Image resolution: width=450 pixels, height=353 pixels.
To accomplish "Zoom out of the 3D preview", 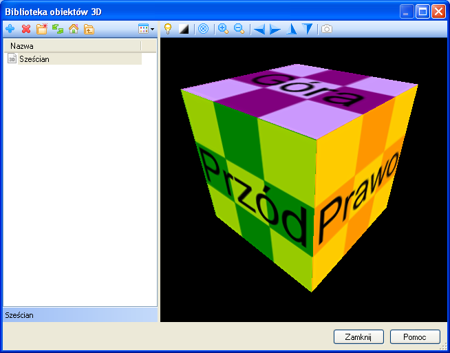I will tap(239, 29).
